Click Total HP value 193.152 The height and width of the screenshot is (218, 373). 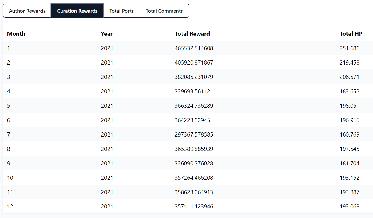click(x=350, y=178)
